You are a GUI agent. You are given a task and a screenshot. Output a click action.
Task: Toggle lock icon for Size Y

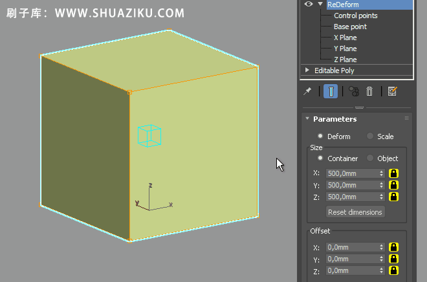point(393,185)
